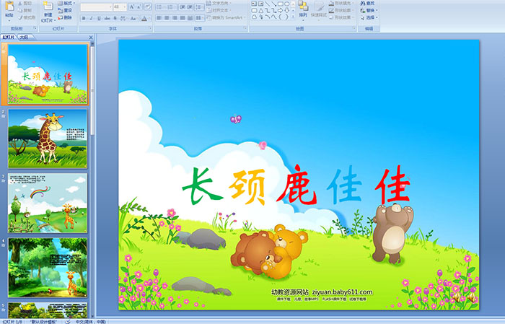Open the font color picker
The image size is (505, 324).
coord(144,18)
